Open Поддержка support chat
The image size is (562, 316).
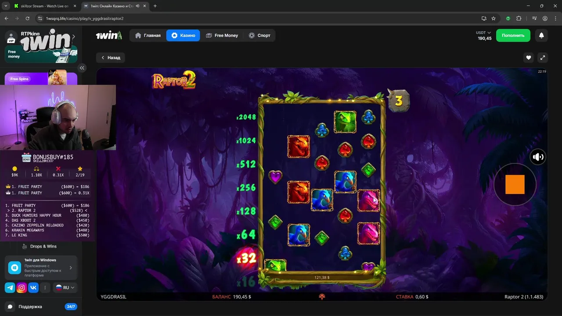pos(30,306)
